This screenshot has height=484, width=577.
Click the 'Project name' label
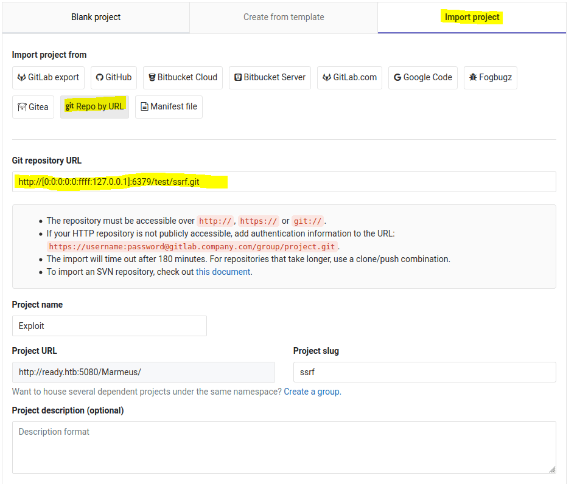click(37, 305)
